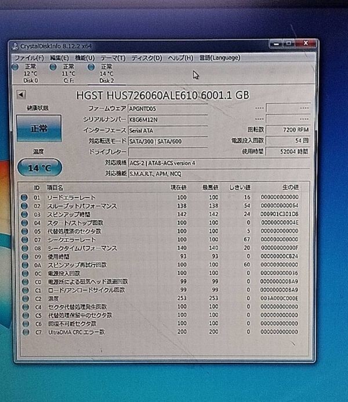Click the features field S.M.A.R.T., APM, NCQ
The image size is (348, 402).
coord(219,174)
